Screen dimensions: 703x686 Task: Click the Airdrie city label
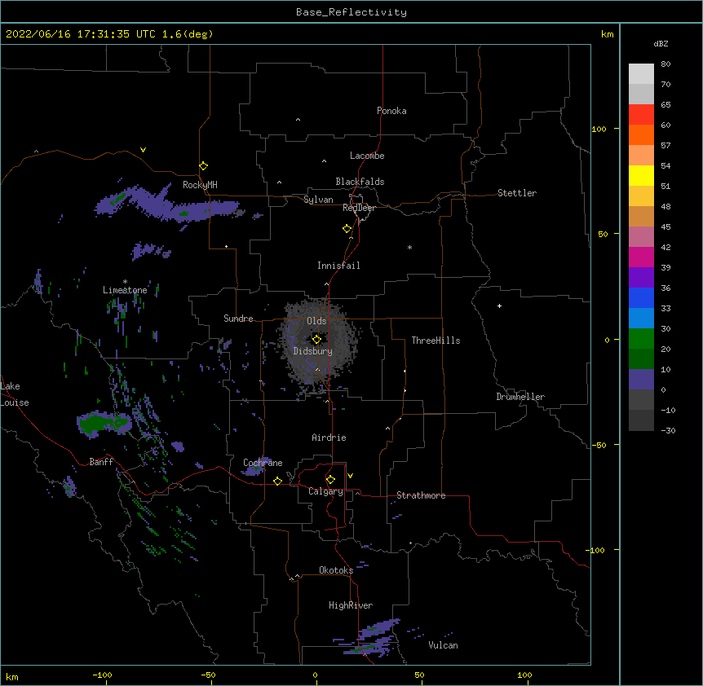[329, 438]
